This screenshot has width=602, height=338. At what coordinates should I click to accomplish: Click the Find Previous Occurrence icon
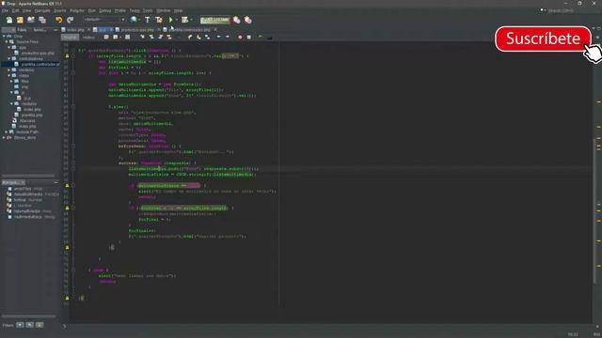[x=151, y=38]
